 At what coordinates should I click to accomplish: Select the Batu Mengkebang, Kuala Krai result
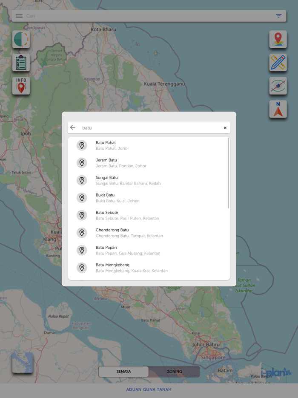149,268
